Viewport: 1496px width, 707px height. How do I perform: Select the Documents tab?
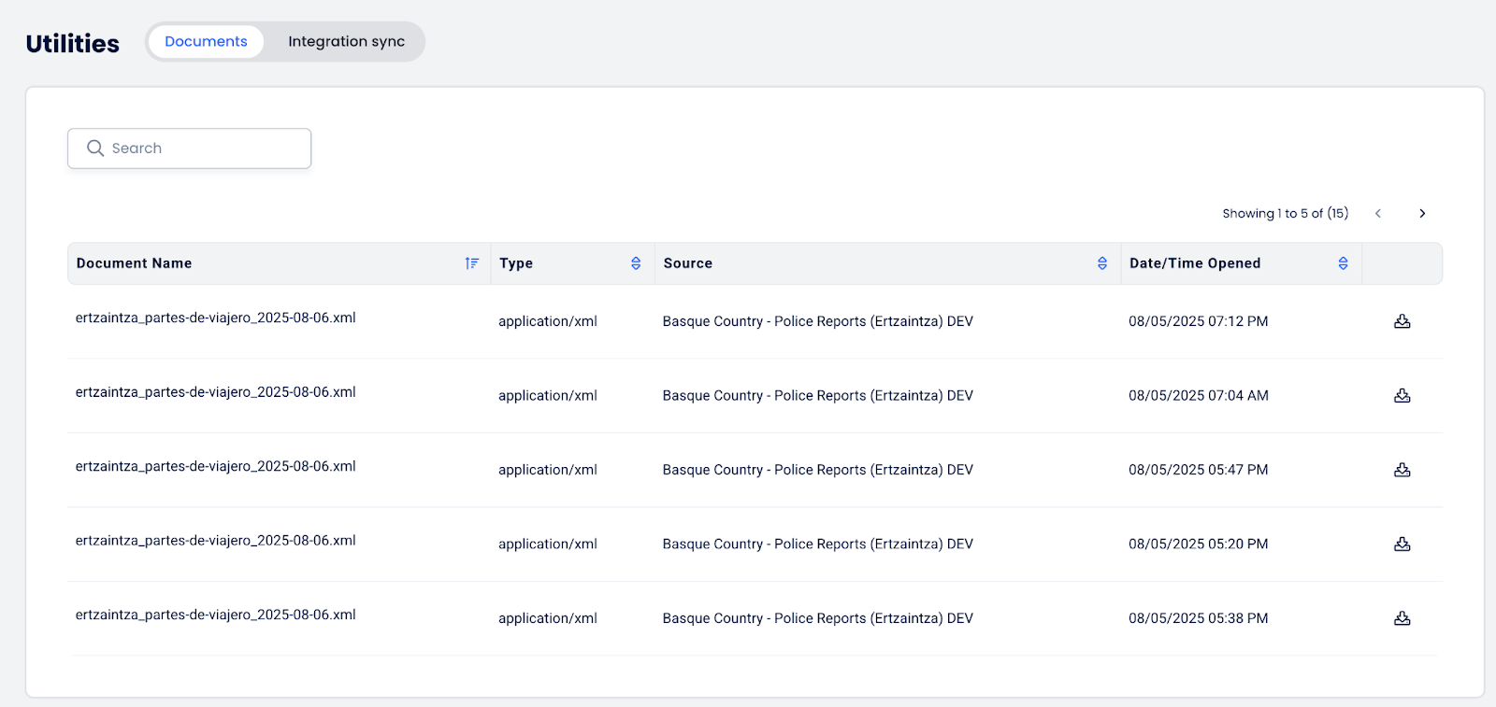[x=206, y=42]
